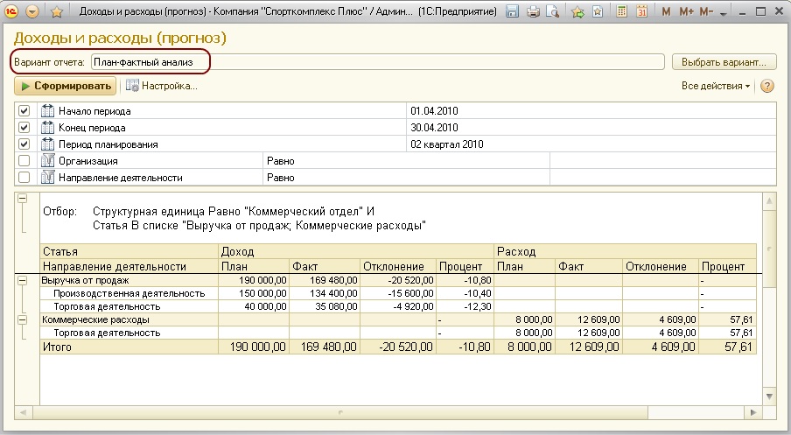This screenshot has width=791, height=435.
Task: Enable the Организация filter checkbox
Action: tap(24, 161)
